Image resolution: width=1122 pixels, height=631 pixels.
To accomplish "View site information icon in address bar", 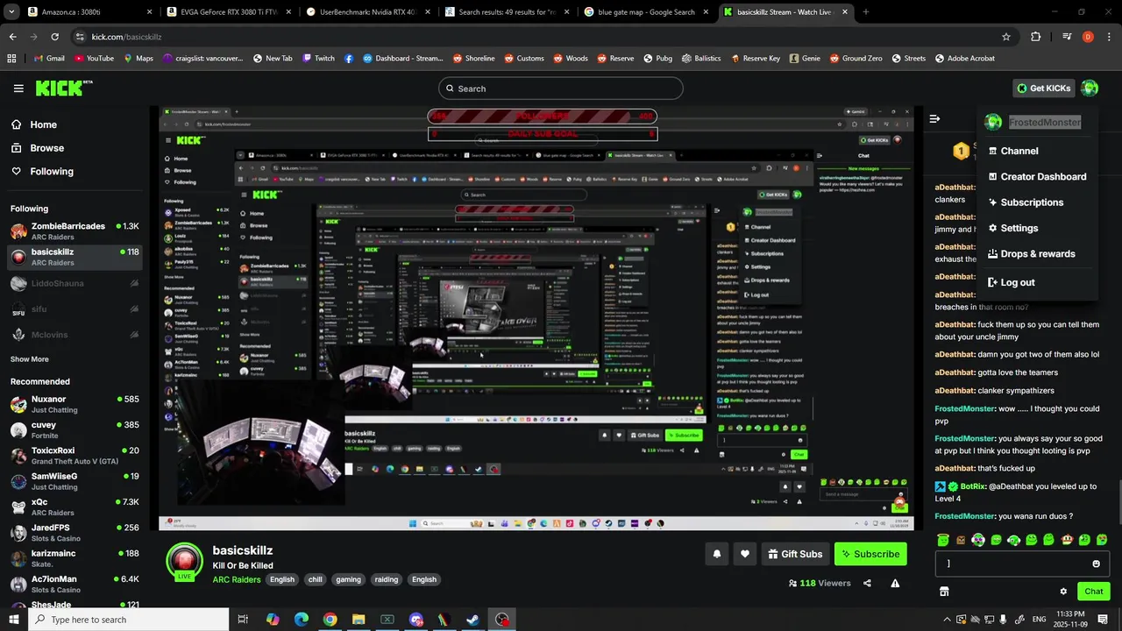I will tap(80, 37).
